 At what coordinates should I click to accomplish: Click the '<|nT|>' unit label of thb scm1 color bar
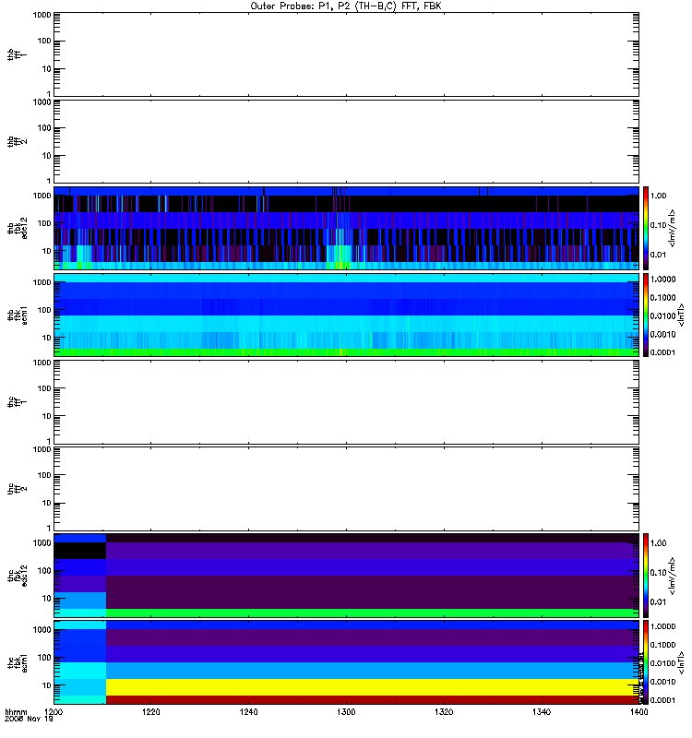tap(681, 315)
